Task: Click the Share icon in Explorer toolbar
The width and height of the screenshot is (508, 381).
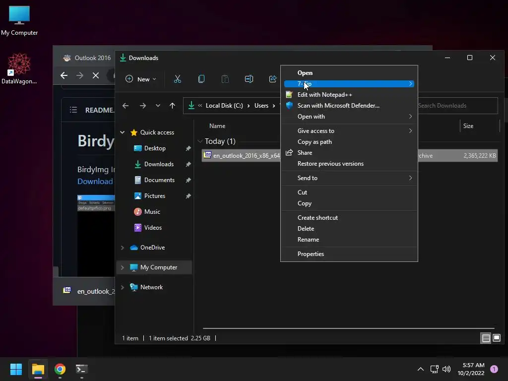Action: (x=273, y=79)
